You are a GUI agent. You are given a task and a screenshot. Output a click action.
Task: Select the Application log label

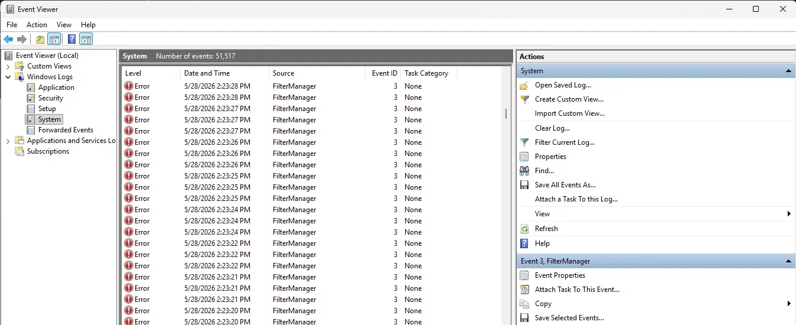pyautogui.click(x=56, y=87)
